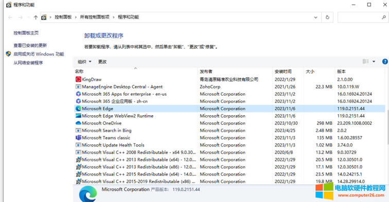
Task: Click the refresh button beside address bar
Action: pos(327,17)
